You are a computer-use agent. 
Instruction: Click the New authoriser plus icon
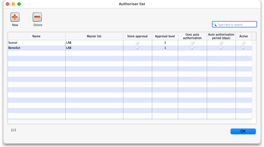[15, 17]
